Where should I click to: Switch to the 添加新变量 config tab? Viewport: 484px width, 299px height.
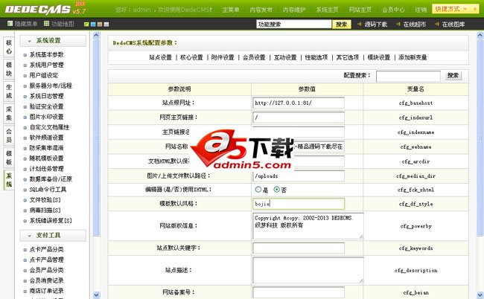pyautogui.click(x=413, y=57)
